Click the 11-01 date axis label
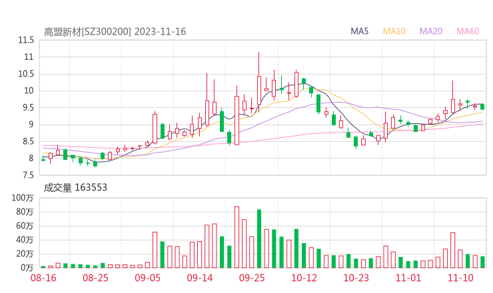493x293 pixels. pyautogui.click(x=408, y=278)
